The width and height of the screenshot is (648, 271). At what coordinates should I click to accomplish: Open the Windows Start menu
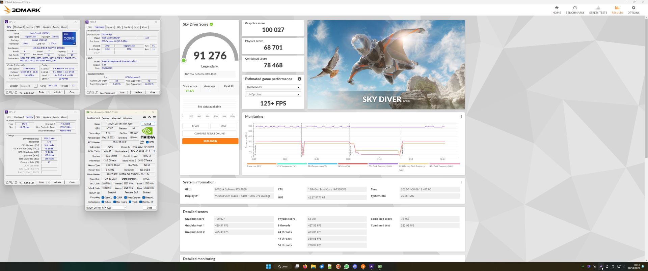tap(268, 266)
